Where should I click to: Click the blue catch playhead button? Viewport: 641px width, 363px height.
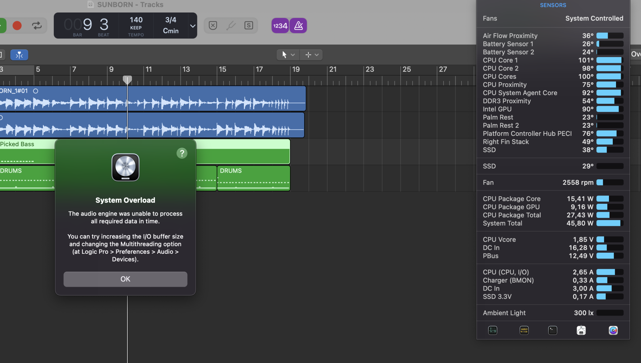pos(19,55)
